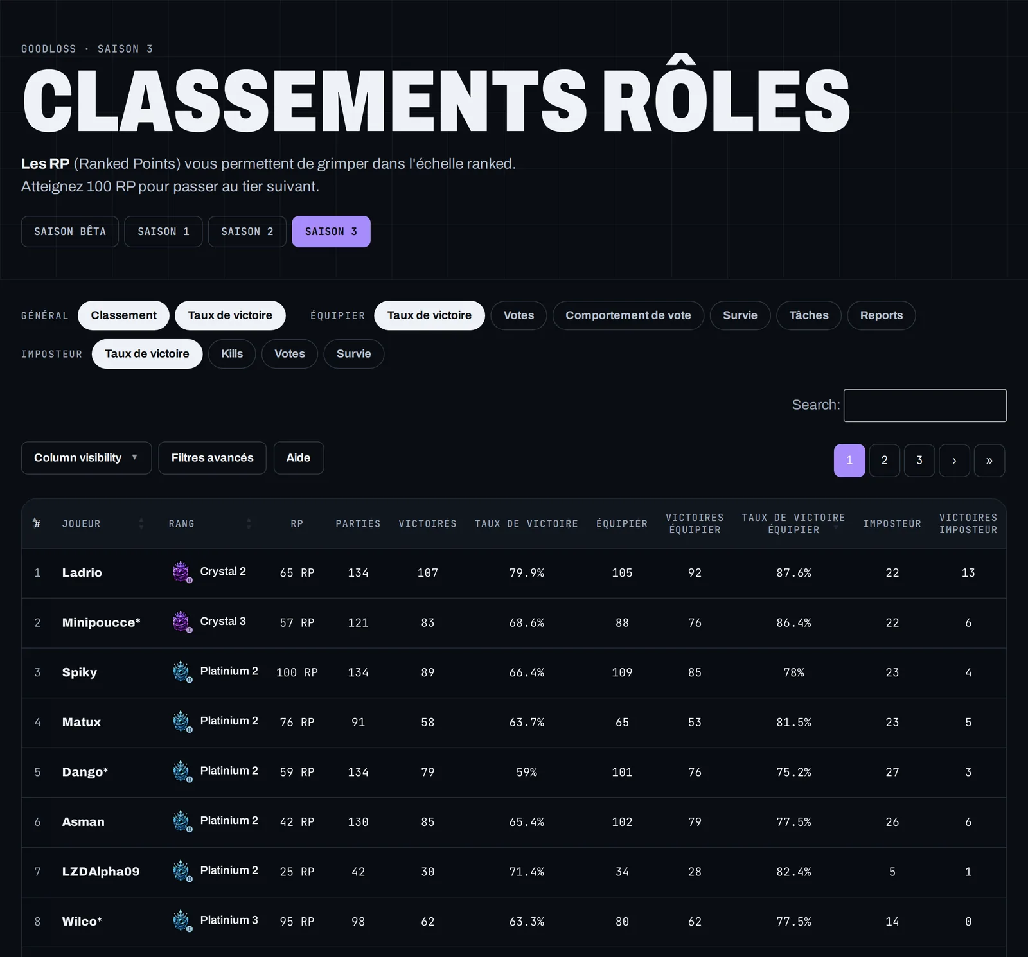The height and width of the screenshot is (957, 1028).
Task: Sort by Taux de victoire équipier header
Action: pyautogui.click(x=793, y=523)
